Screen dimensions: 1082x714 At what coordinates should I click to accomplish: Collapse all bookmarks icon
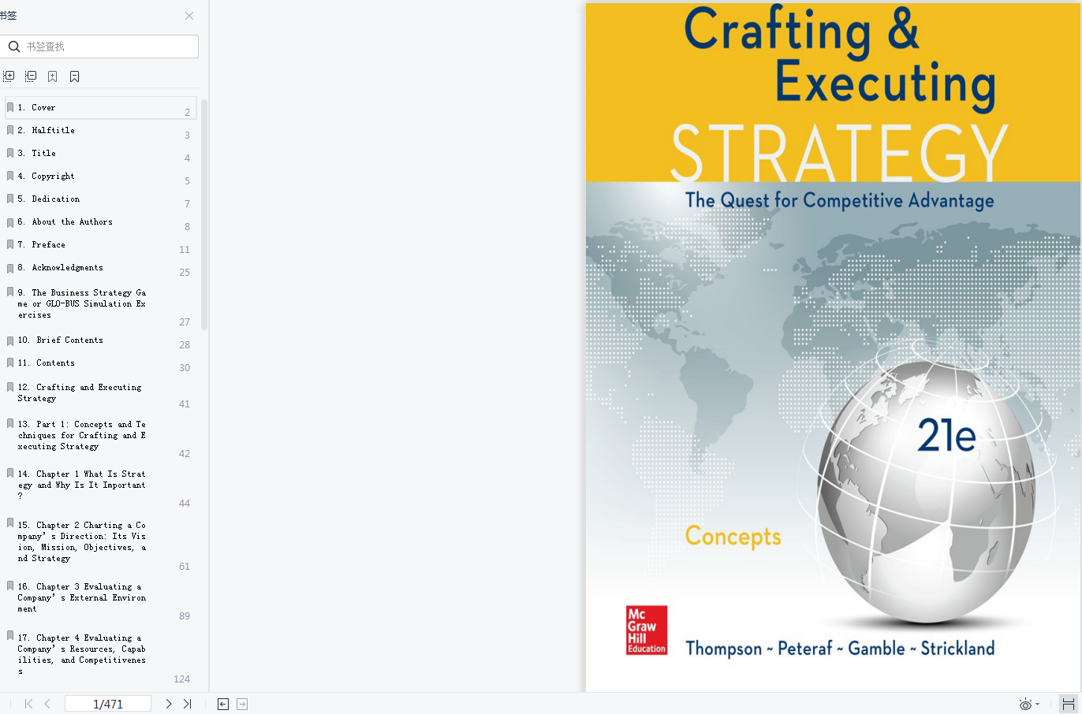coord(31,76)
